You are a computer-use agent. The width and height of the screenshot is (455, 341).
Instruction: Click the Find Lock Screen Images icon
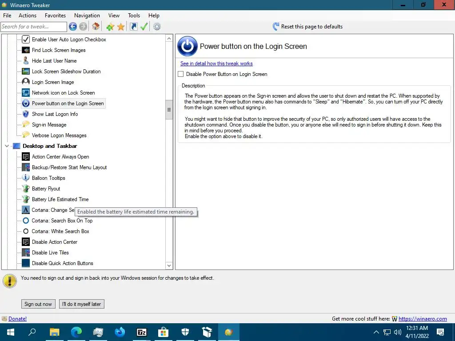point(26,50)
